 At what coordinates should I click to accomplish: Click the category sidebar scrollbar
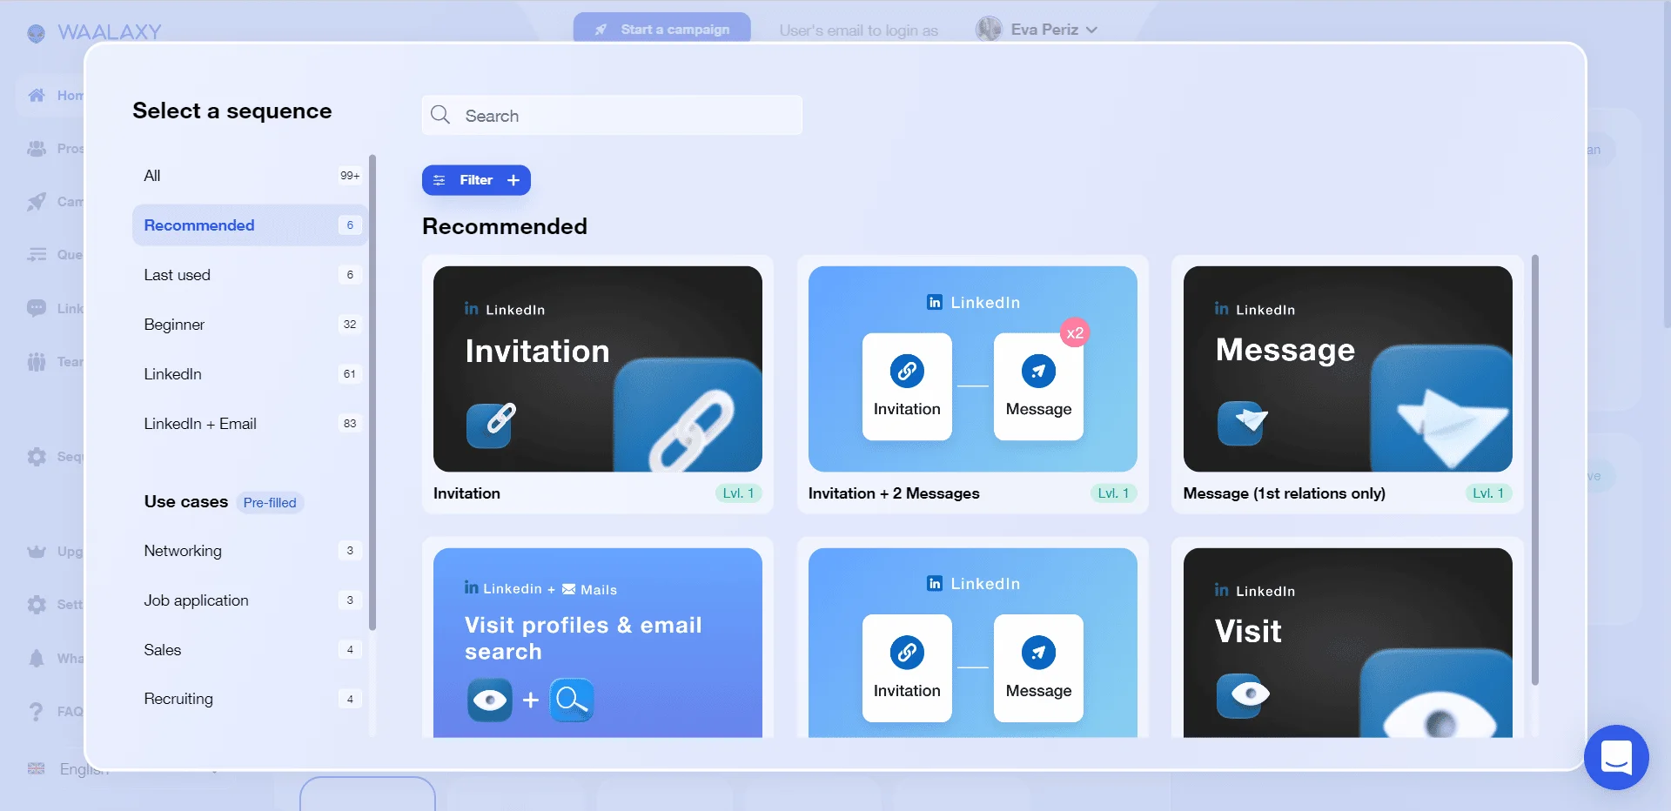coord(372,392)
